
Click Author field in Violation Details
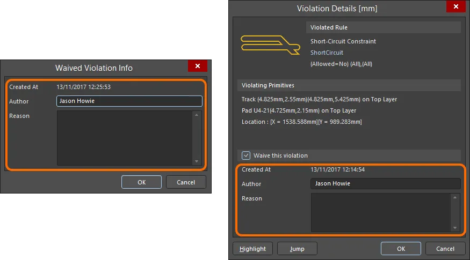(x=386, y=184)
